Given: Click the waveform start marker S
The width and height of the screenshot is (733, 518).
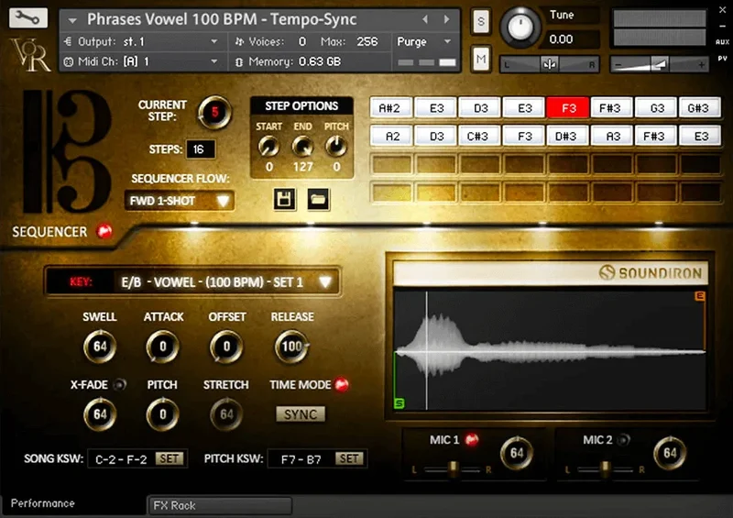Looking at the screenshot, I should coord(399,402).
